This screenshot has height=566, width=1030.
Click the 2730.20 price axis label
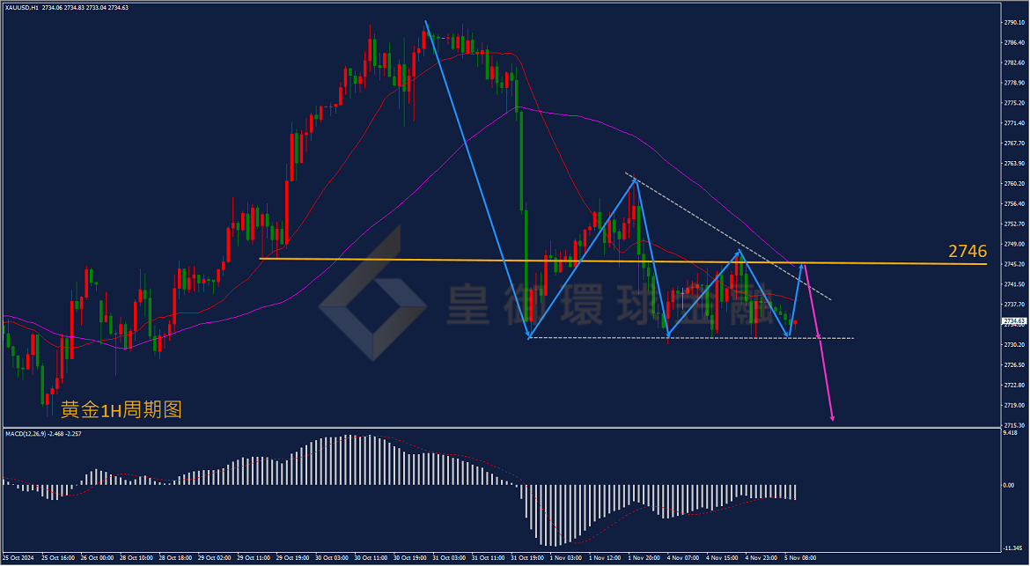click(1014, 345)
